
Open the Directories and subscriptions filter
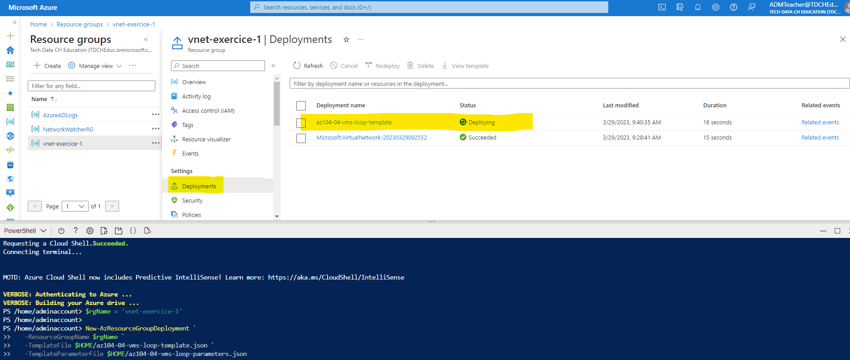point(680,7)
